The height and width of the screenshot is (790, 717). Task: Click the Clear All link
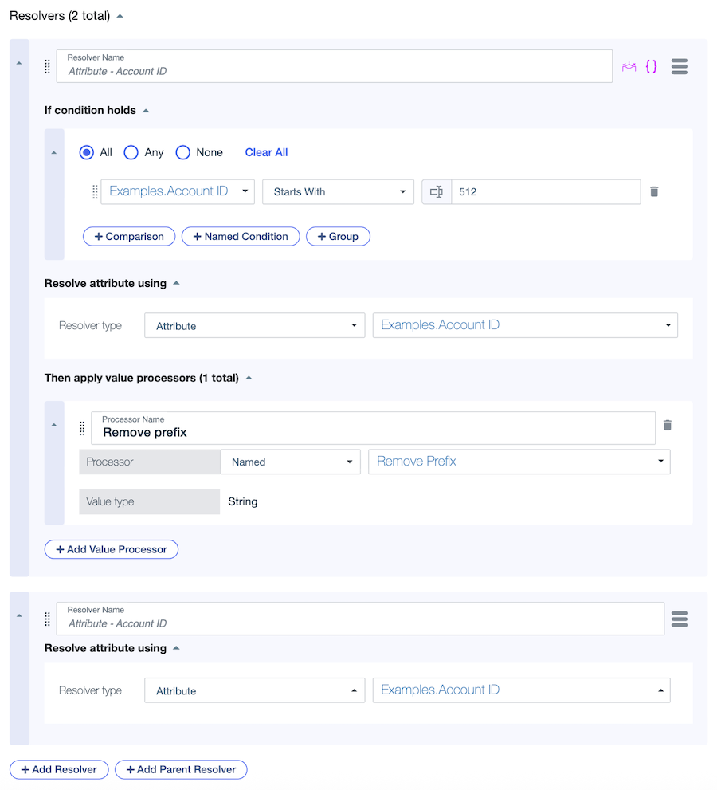[265, 152]
